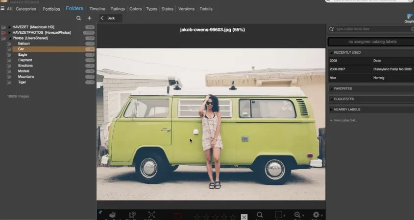The height and width of the screenshot is (220, 414).
Task: Set rating with the first star
Action: click(x=197, y=217)
